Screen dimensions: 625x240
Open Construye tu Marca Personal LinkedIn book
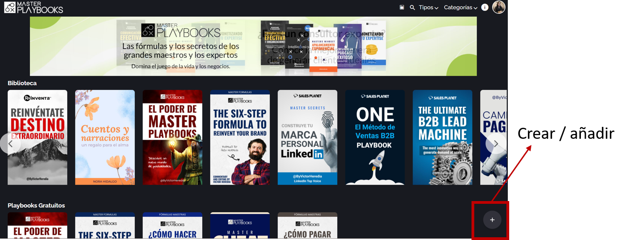(x=307, y=137)
